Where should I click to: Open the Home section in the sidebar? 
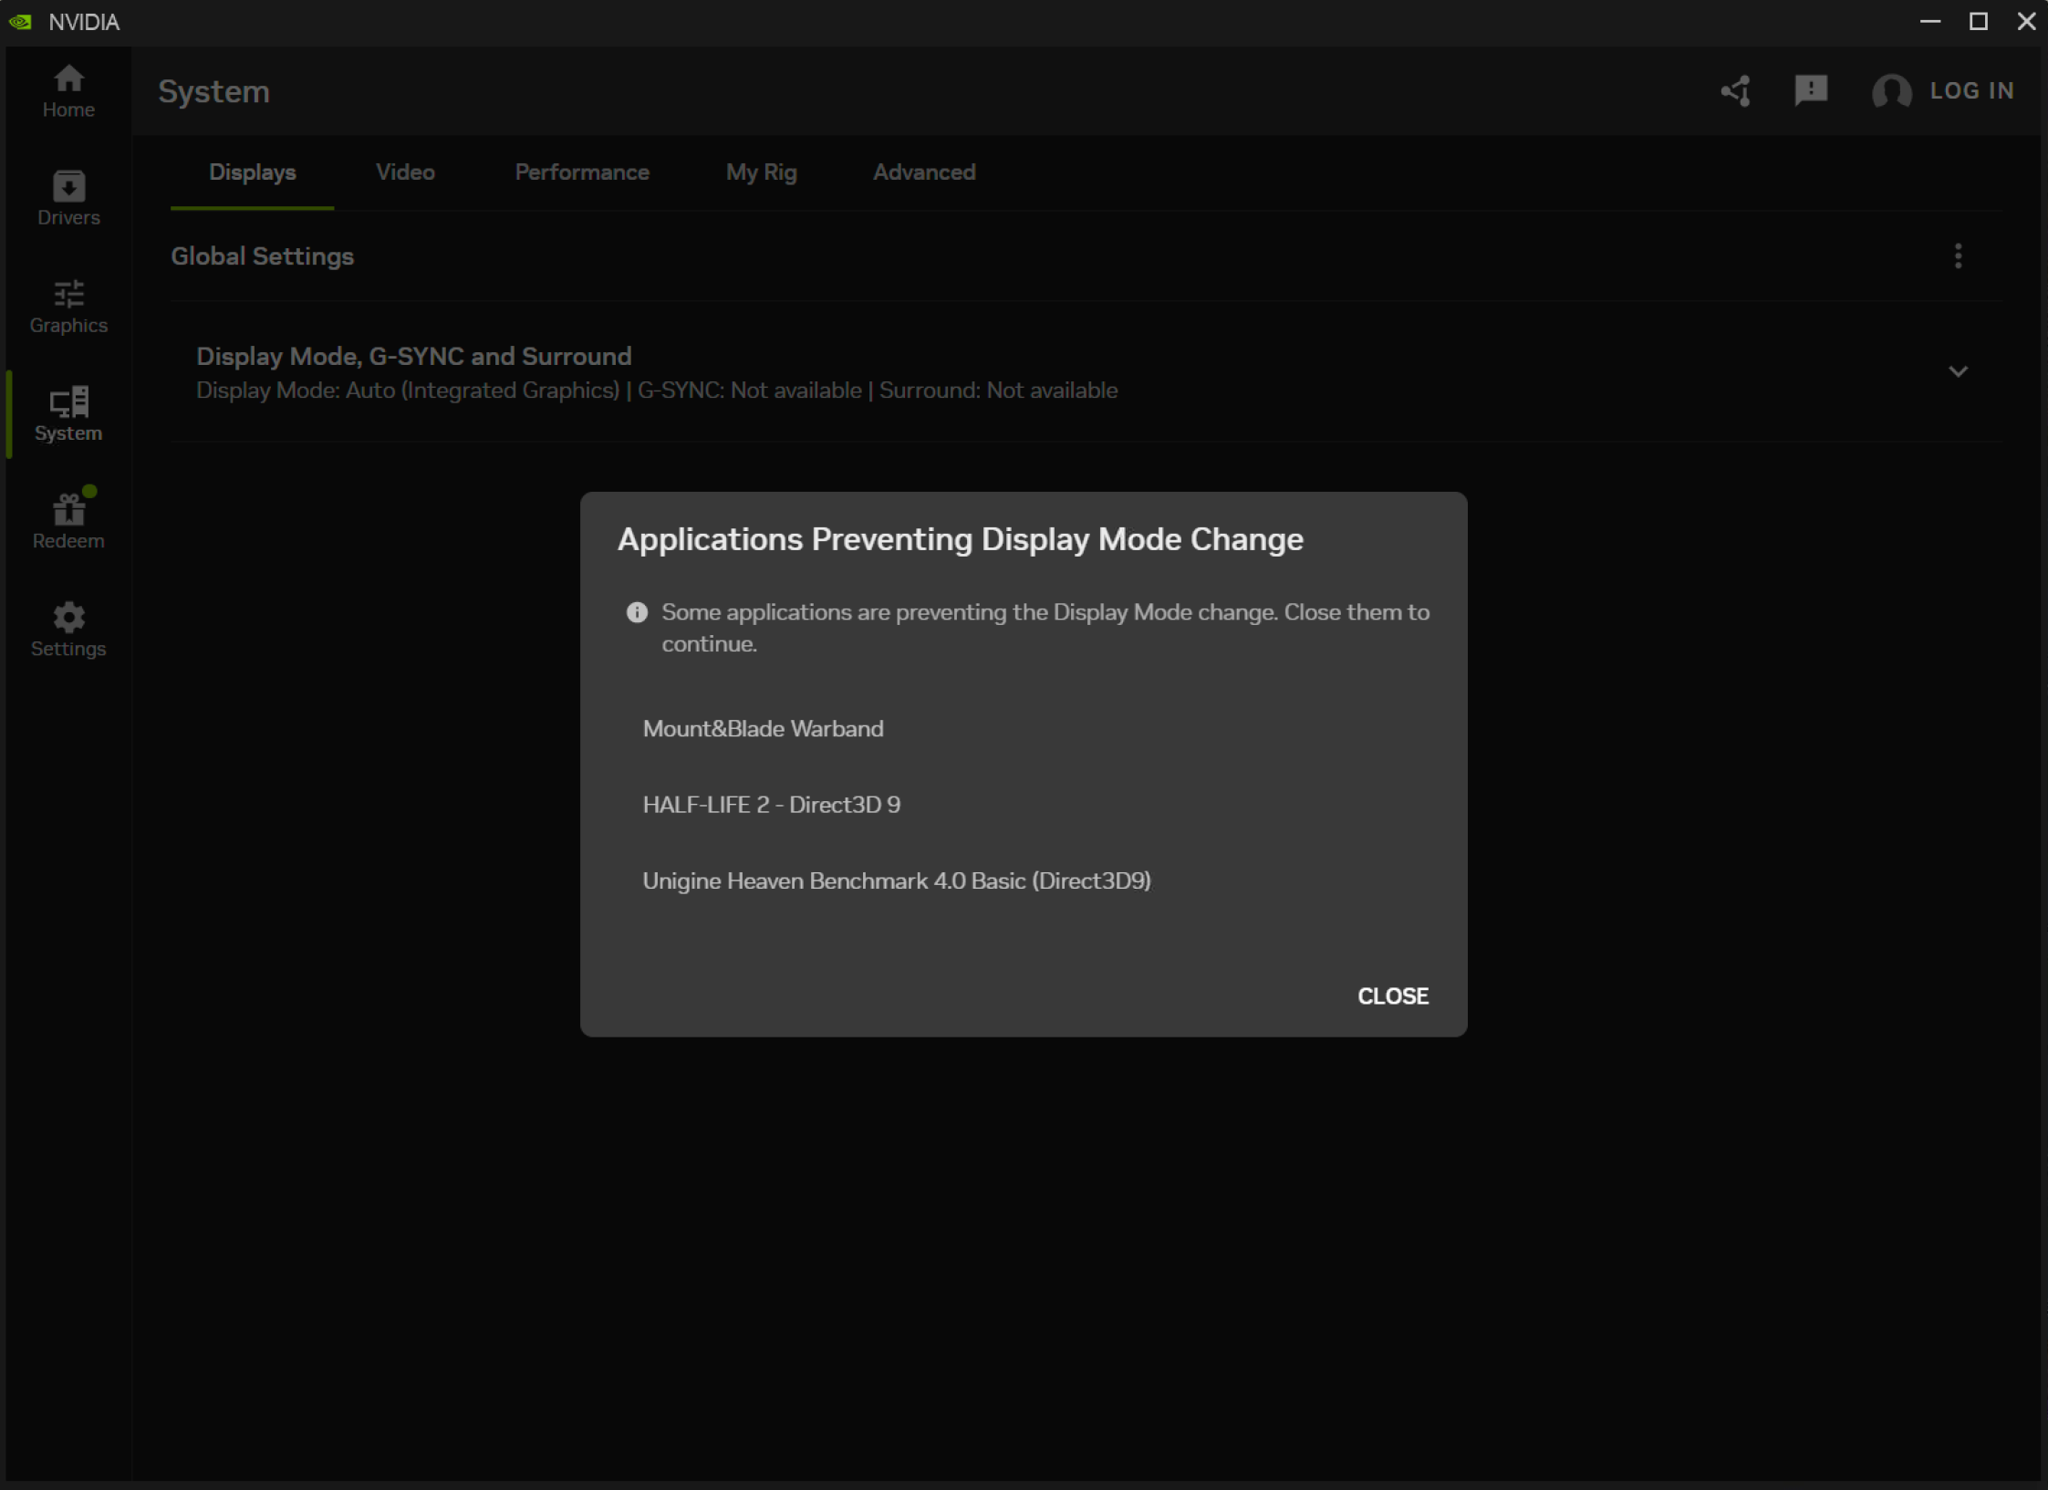(x=68, y=90)
